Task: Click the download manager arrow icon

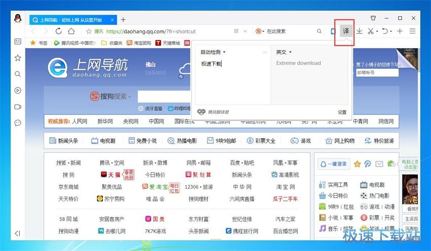Action: coord(360,31)
